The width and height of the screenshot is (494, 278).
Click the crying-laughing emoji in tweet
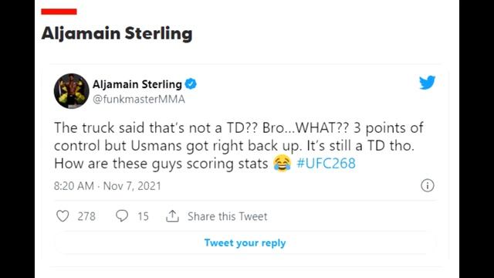282,163
